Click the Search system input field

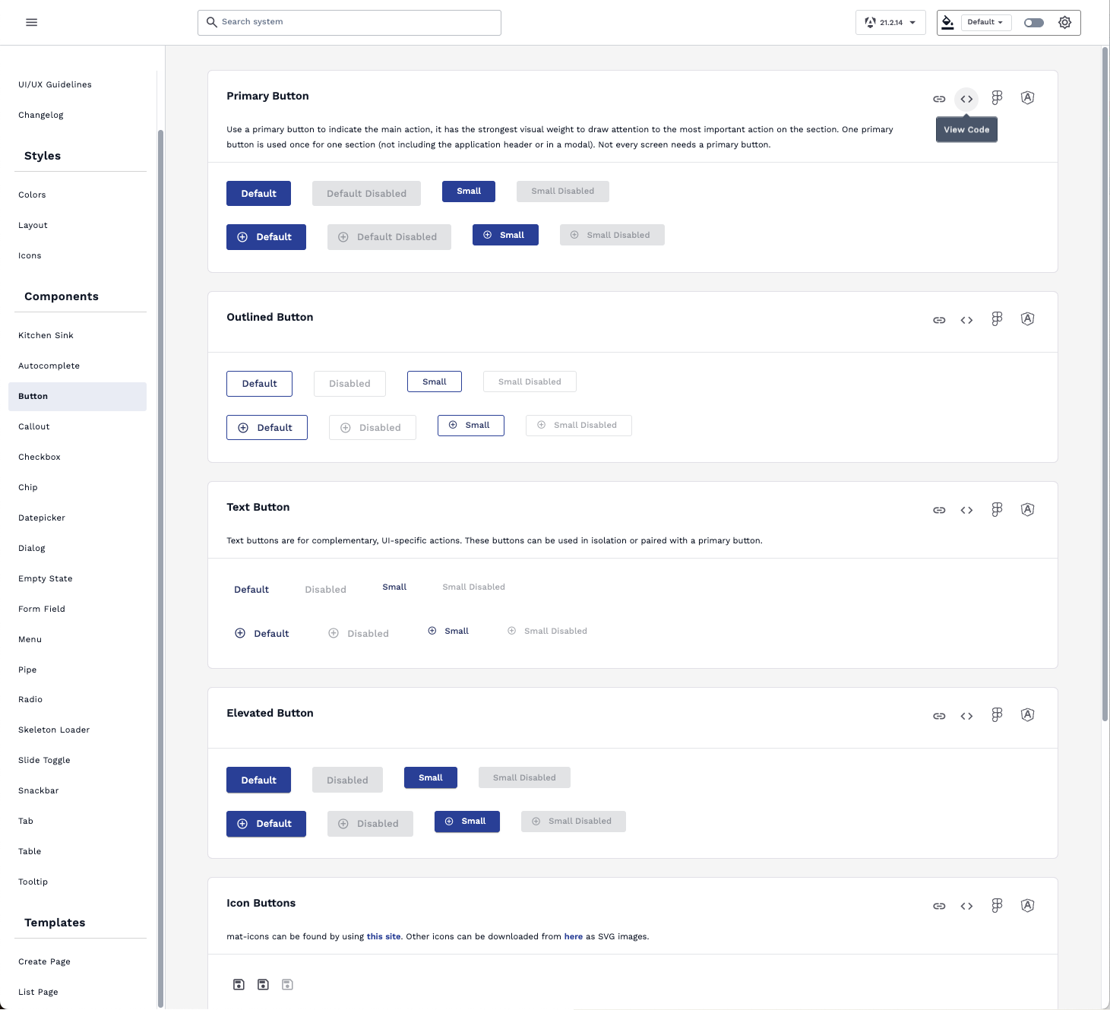(x=349, y=22)
